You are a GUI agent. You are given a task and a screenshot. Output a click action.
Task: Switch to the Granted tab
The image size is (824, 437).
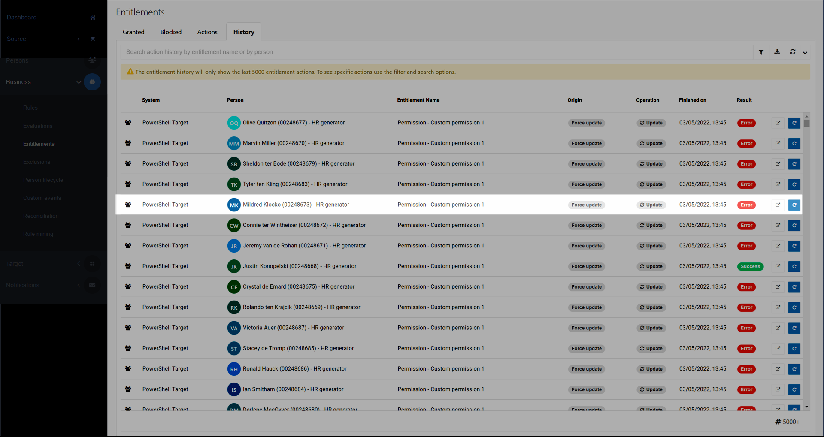pyautogui.click(x=133, y=32)
